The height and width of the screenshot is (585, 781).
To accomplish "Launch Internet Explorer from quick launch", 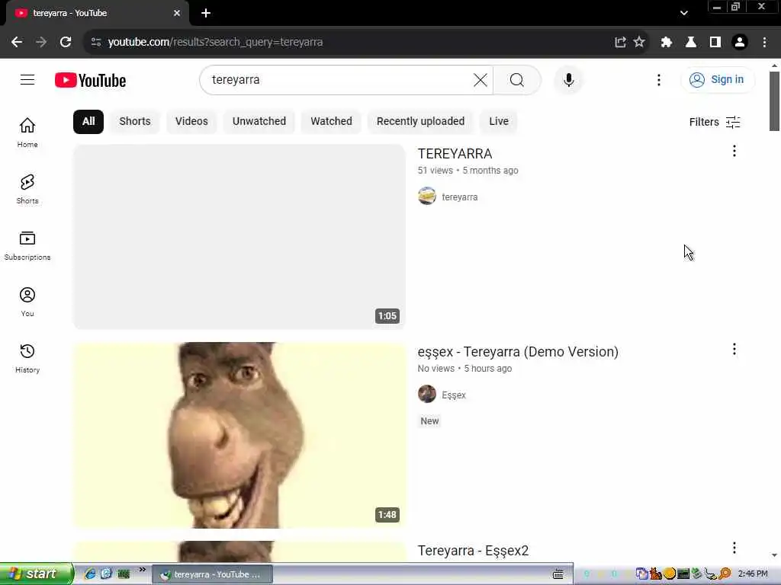I will tap(90, 574).
